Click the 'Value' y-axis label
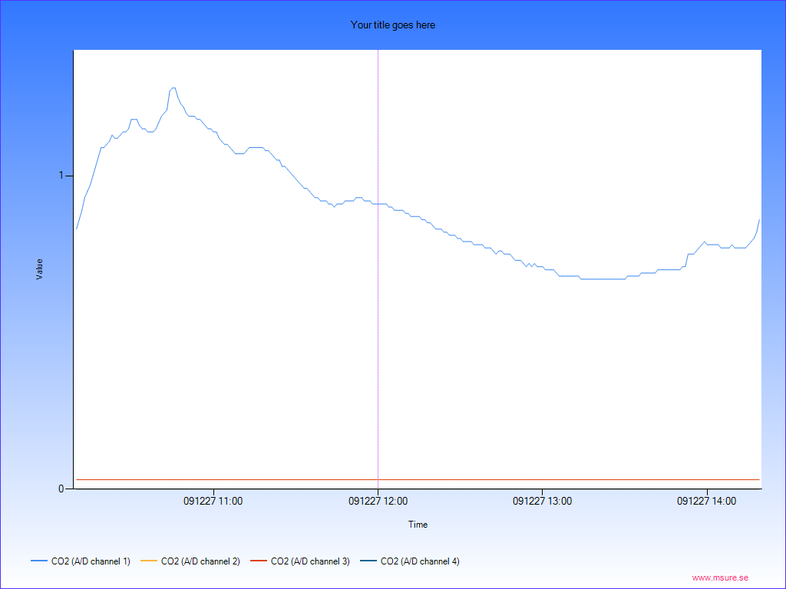Screen dimensions: 786x589 click(x=39, y=268)
